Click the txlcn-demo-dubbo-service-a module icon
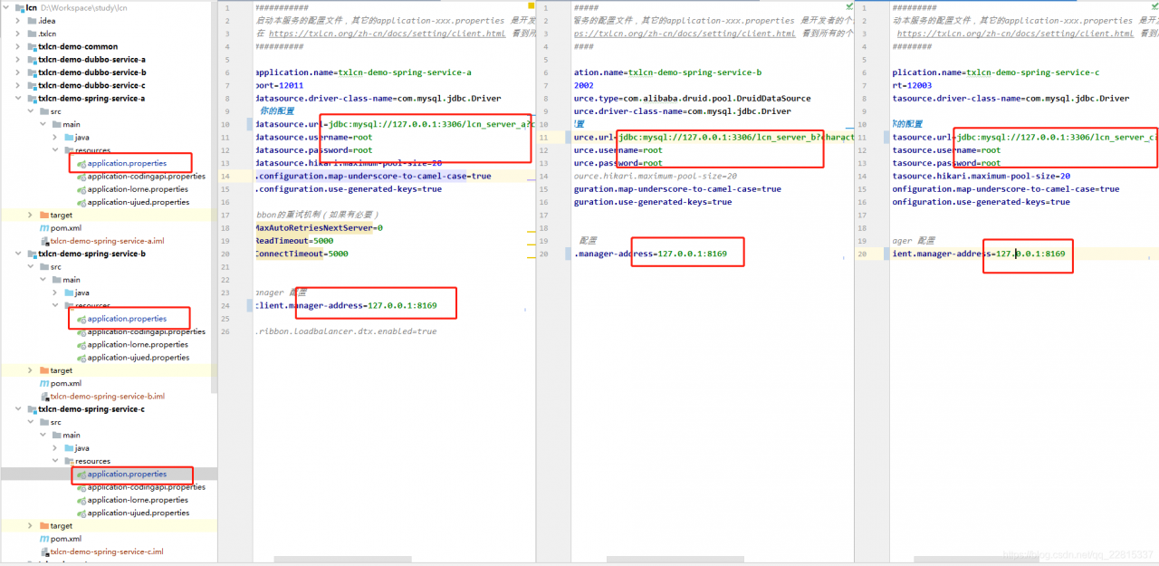This screenshot has width=1159, height=566. 31,60
